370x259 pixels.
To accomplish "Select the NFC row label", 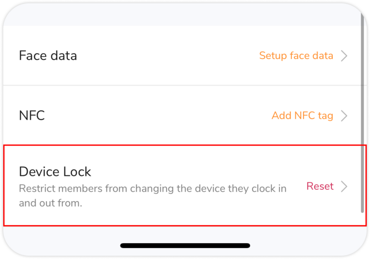I will pos(32,116).
